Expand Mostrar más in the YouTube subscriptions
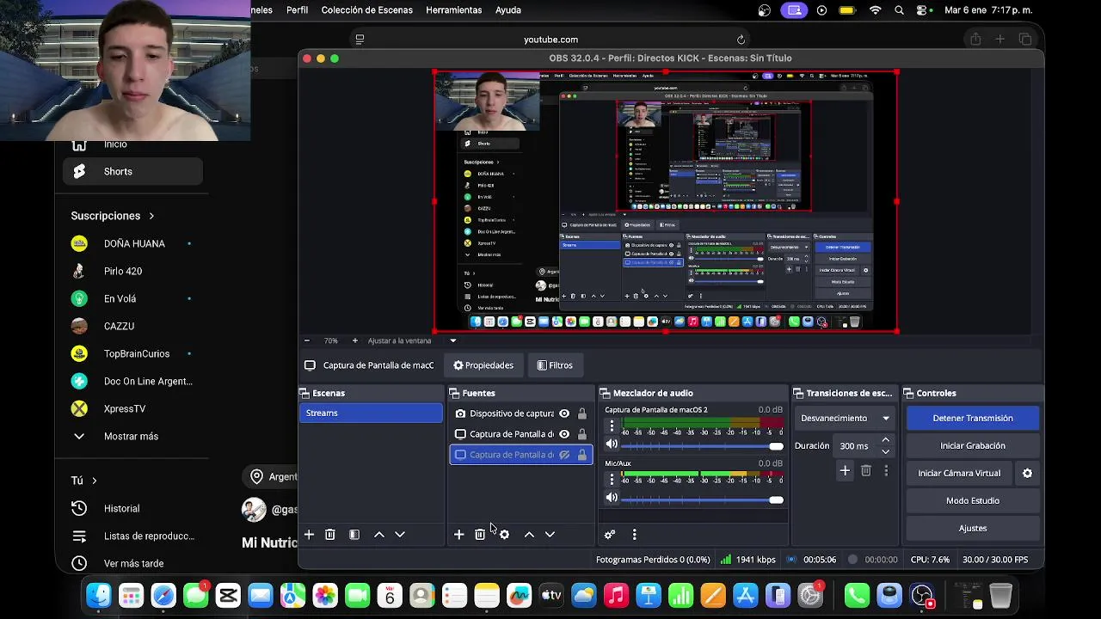Image resolution: width=1101 pixels, height=619 pixels. [x=129, y=436]
